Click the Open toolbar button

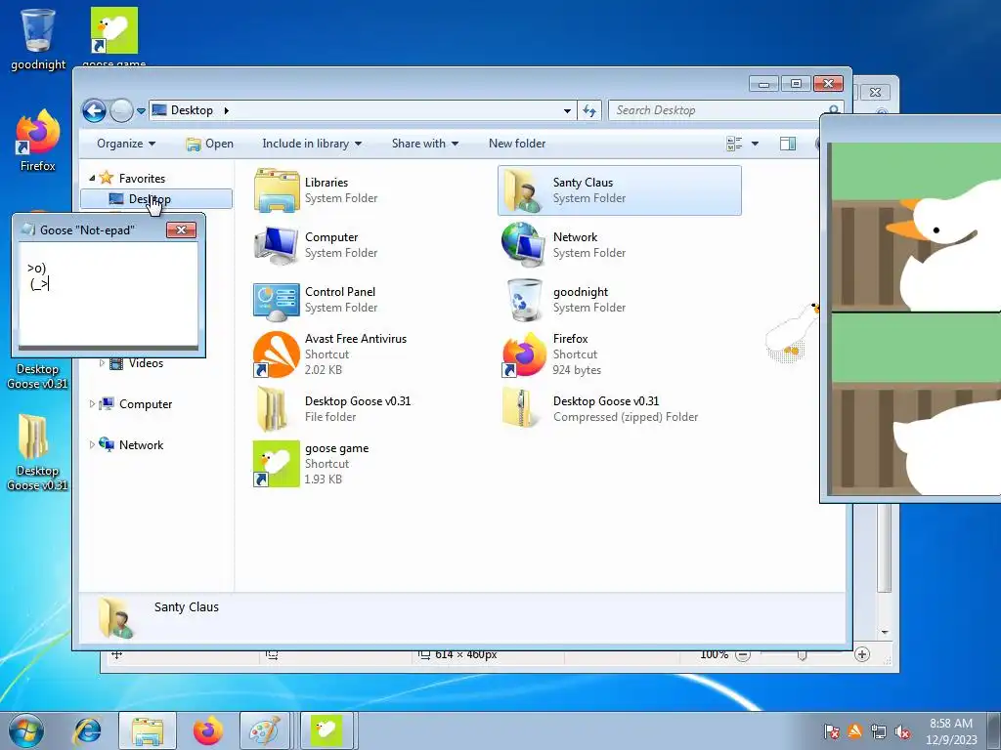[209, 144]
